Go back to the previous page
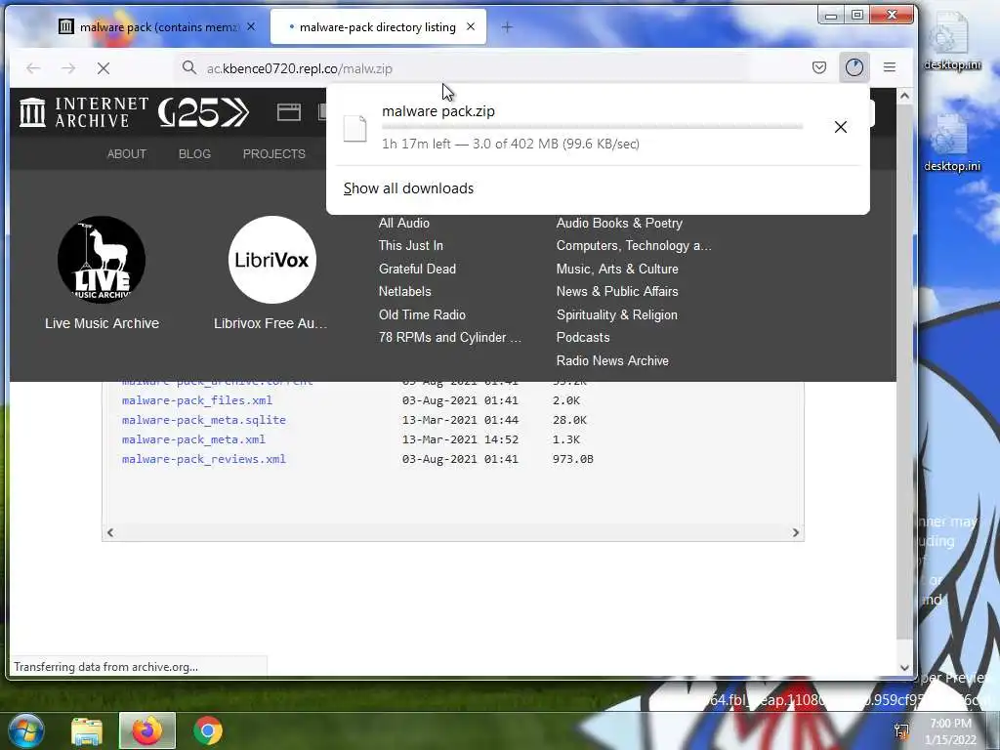The width and height of the screenshot is (1000, 750). [x=33, y=68]
